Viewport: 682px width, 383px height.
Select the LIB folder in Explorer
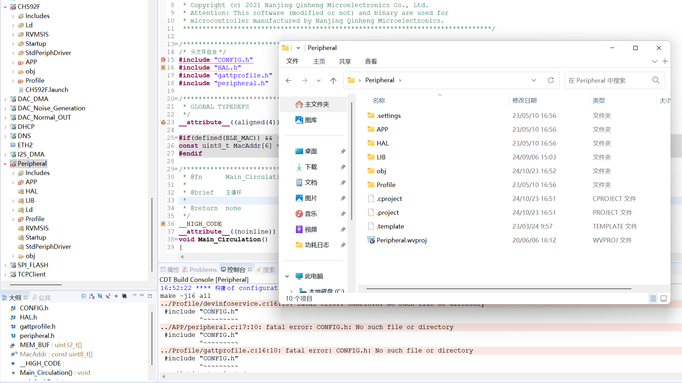(x=377, y=157)
